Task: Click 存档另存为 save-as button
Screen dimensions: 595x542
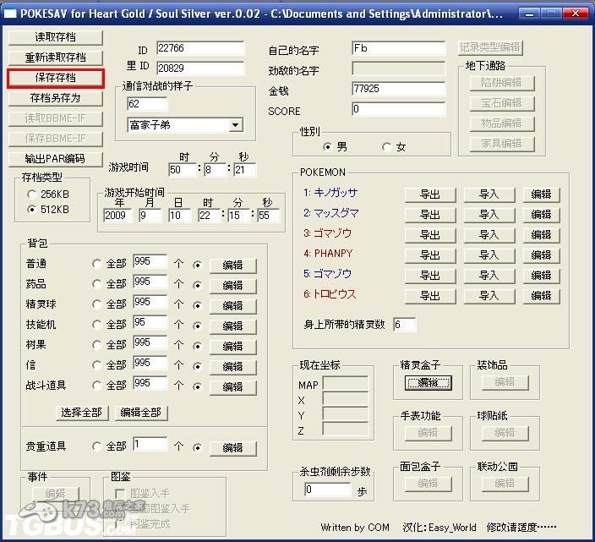Action: pyautogui.click(x=55, y=98)
